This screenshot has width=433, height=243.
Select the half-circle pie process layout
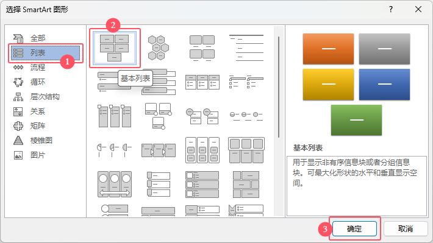(114, 150)
